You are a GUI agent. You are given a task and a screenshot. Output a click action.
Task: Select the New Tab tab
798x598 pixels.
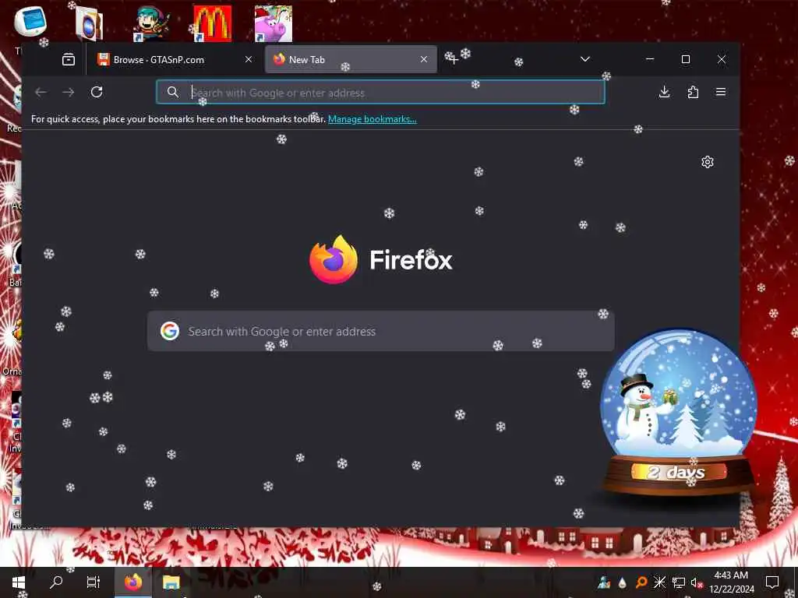click(351, 59)
